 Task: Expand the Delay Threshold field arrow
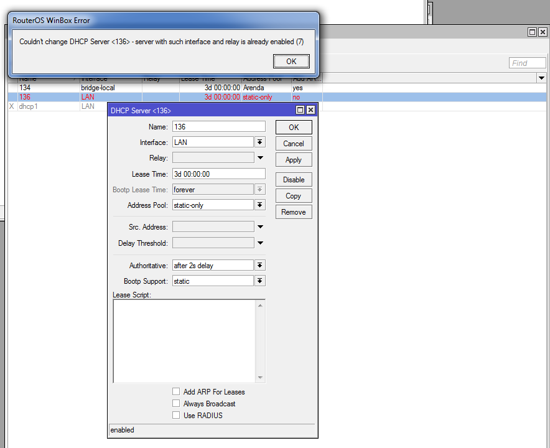pos(260,243)
